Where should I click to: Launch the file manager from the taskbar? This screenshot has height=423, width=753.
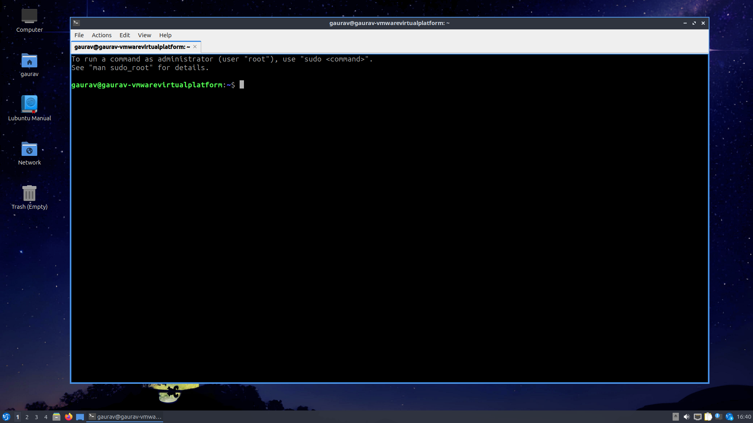(x=56, y=417)
